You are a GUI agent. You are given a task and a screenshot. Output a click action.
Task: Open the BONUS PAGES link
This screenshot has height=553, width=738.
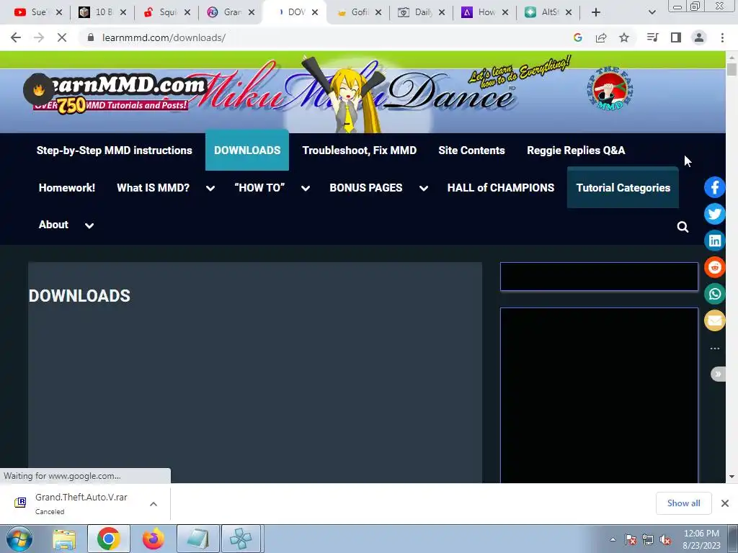(365, 188)
